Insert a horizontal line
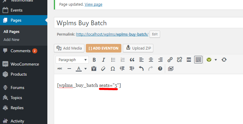 pos(69,69)
